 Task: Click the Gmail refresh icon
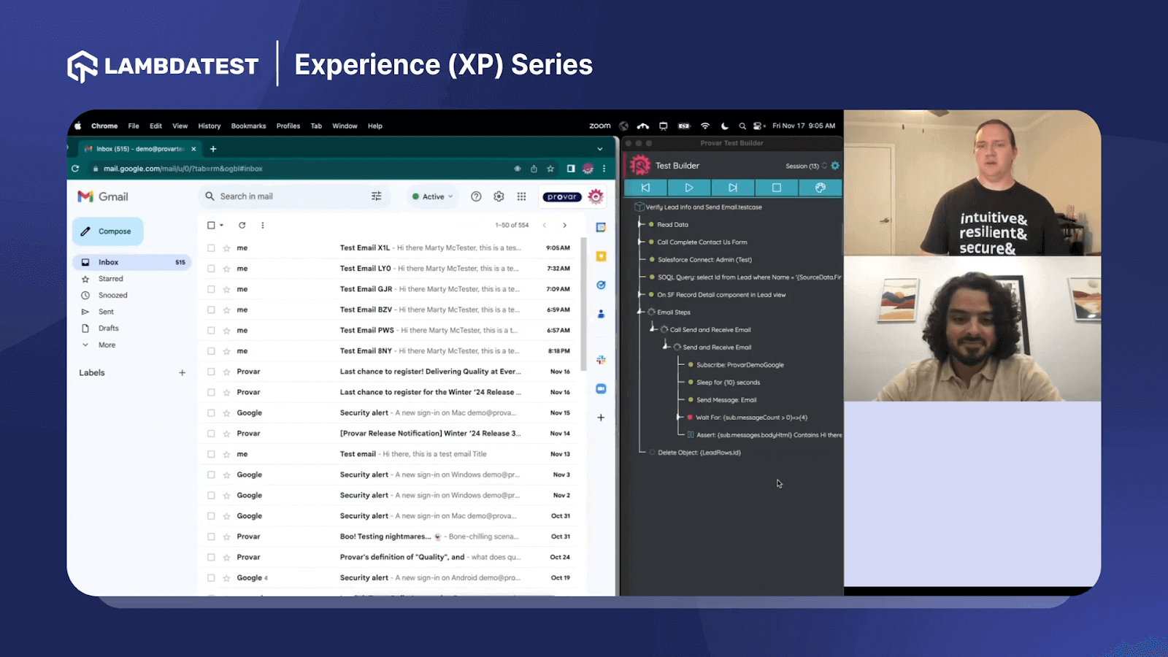click(x=242, y=225)
